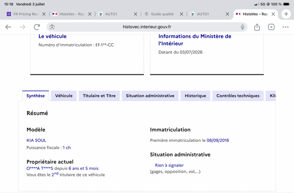This screenshot has height=193, width=294.
Task: Click the KIA SOUL model link
Action: click(36, 140)
